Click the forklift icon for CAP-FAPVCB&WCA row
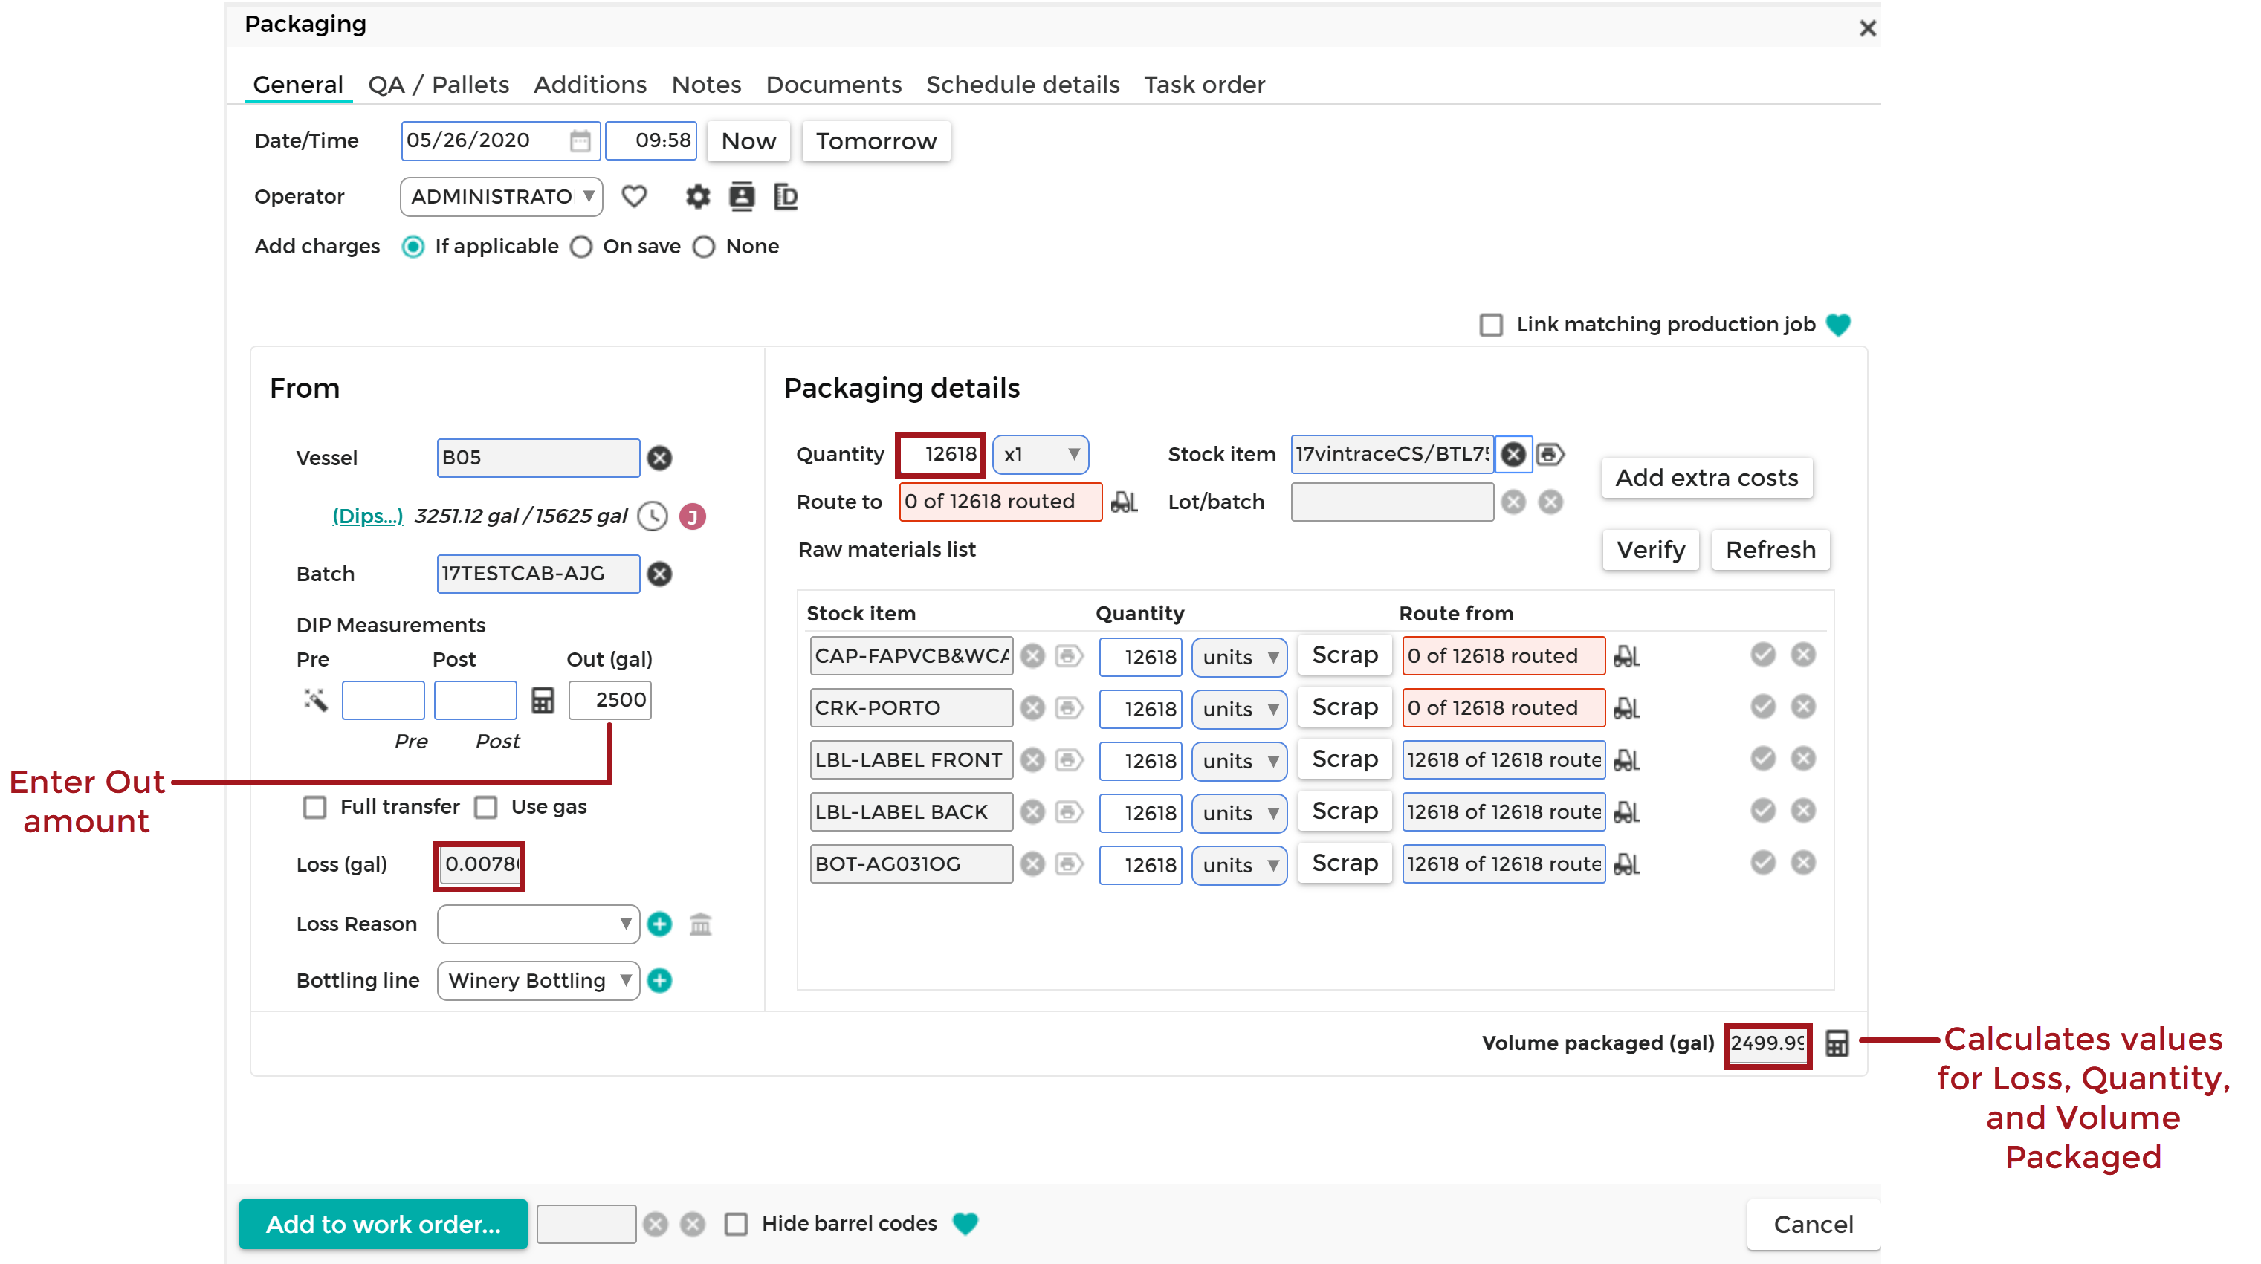 (x=1626, y=657)
